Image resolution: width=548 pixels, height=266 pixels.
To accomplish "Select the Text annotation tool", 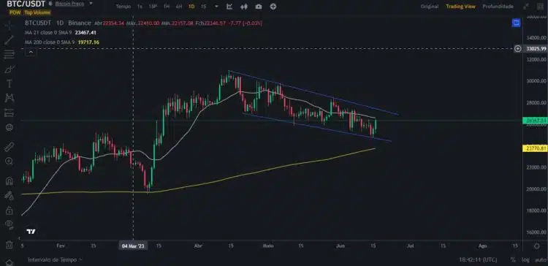I will tap(9, 83).
